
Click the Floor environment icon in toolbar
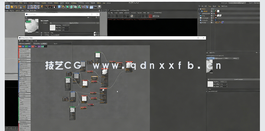click(91, 7)
